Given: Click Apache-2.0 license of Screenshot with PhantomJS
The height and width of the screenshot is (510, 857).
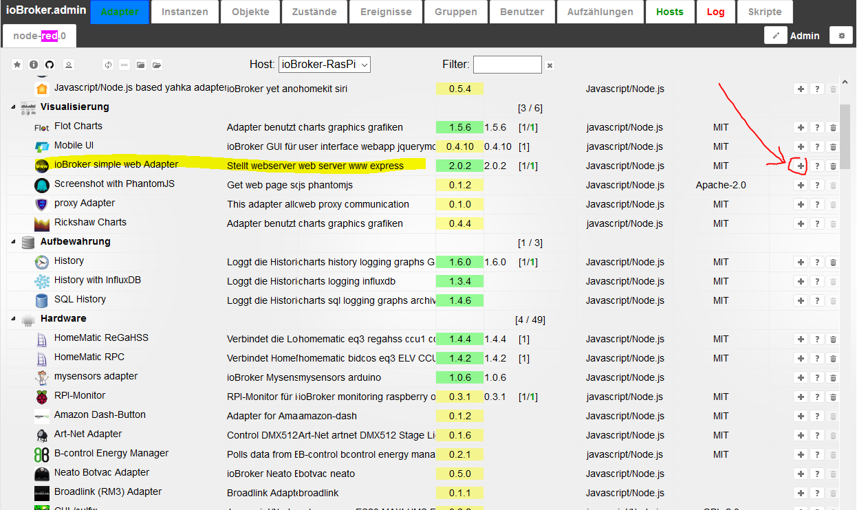Looking at the screenshot, I should pos(721,185).
